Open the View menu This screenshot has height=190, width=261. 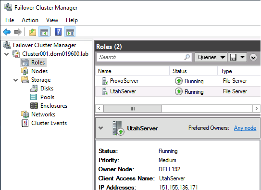(52, 20)
